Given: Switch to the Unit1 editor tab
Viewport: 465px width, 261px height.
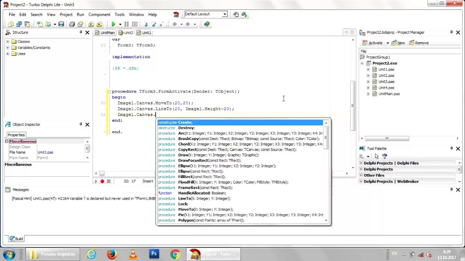Looking at the screenshot, I should (x=144, y=33).
